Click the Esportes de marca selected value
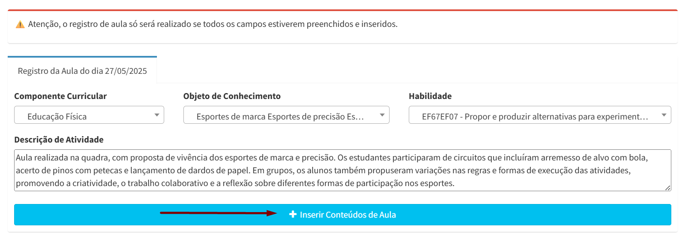The image size is (682, 236). (280, 117)
